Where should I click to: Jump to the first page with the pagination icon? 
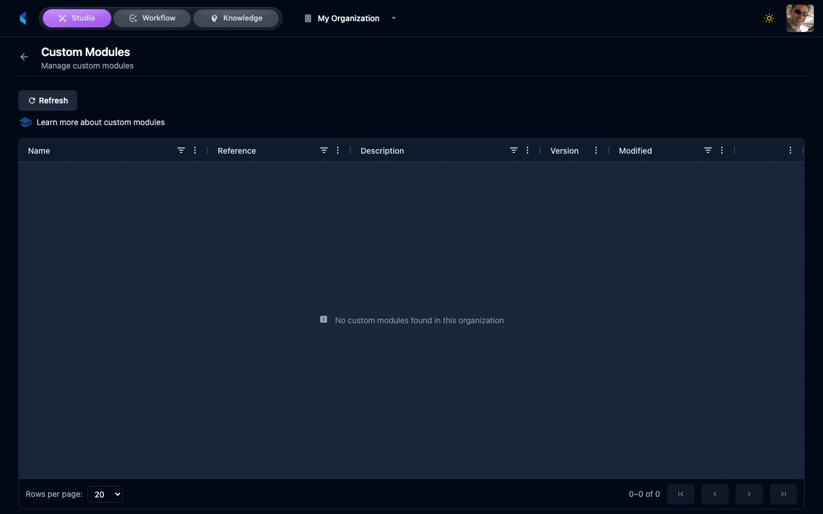coord(681,494)
